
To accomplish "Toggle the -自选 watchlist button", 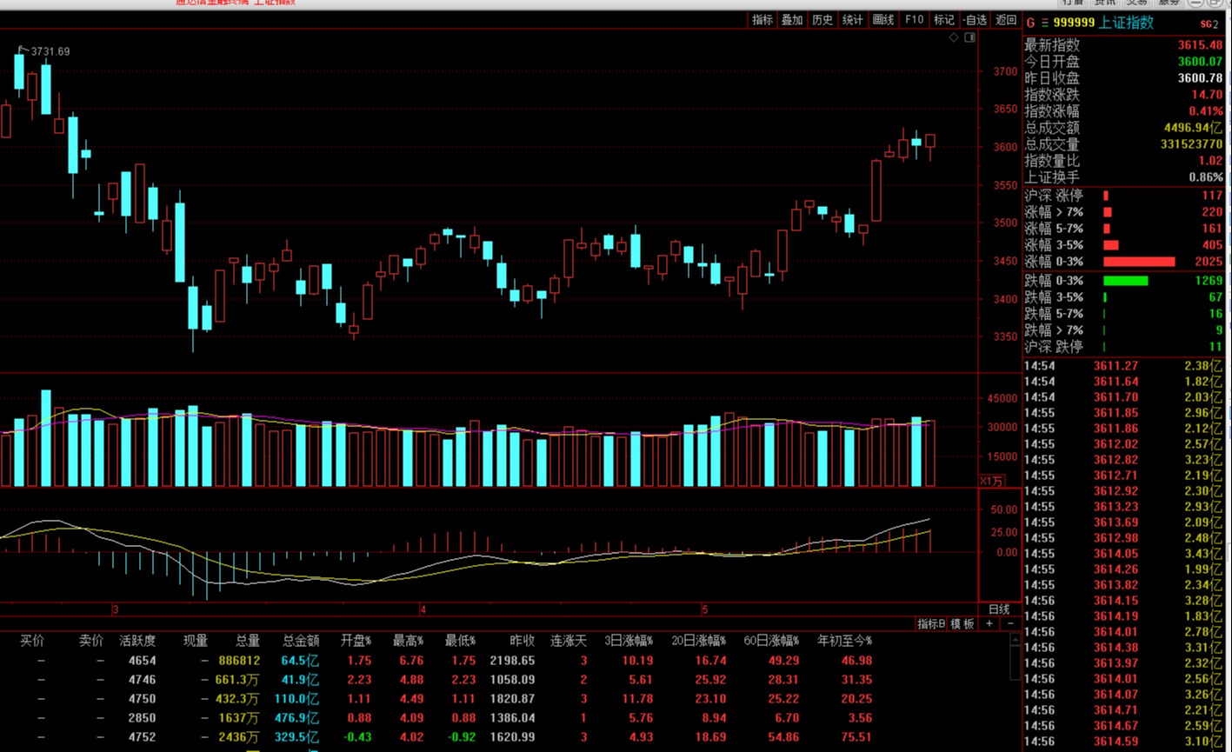I will [975, 20].
